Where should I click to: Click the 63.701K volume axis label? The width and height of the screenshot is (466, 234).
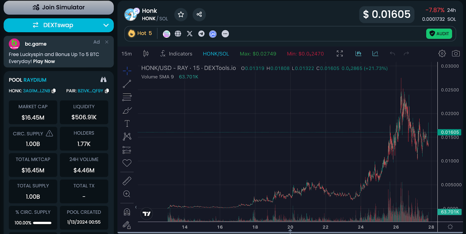click(x=450, y=212)
